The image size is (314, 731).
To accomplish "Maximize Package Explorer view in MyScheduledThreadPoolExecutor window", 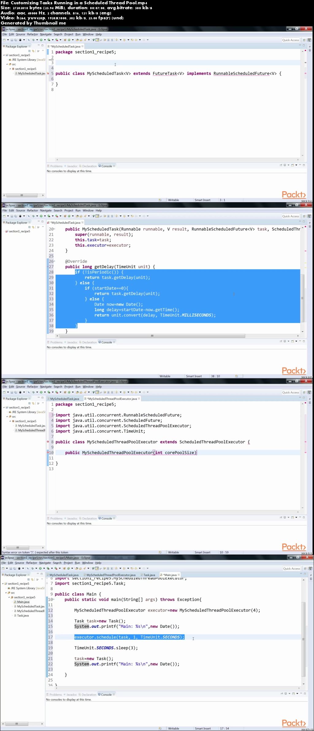I will click(43, 397).
